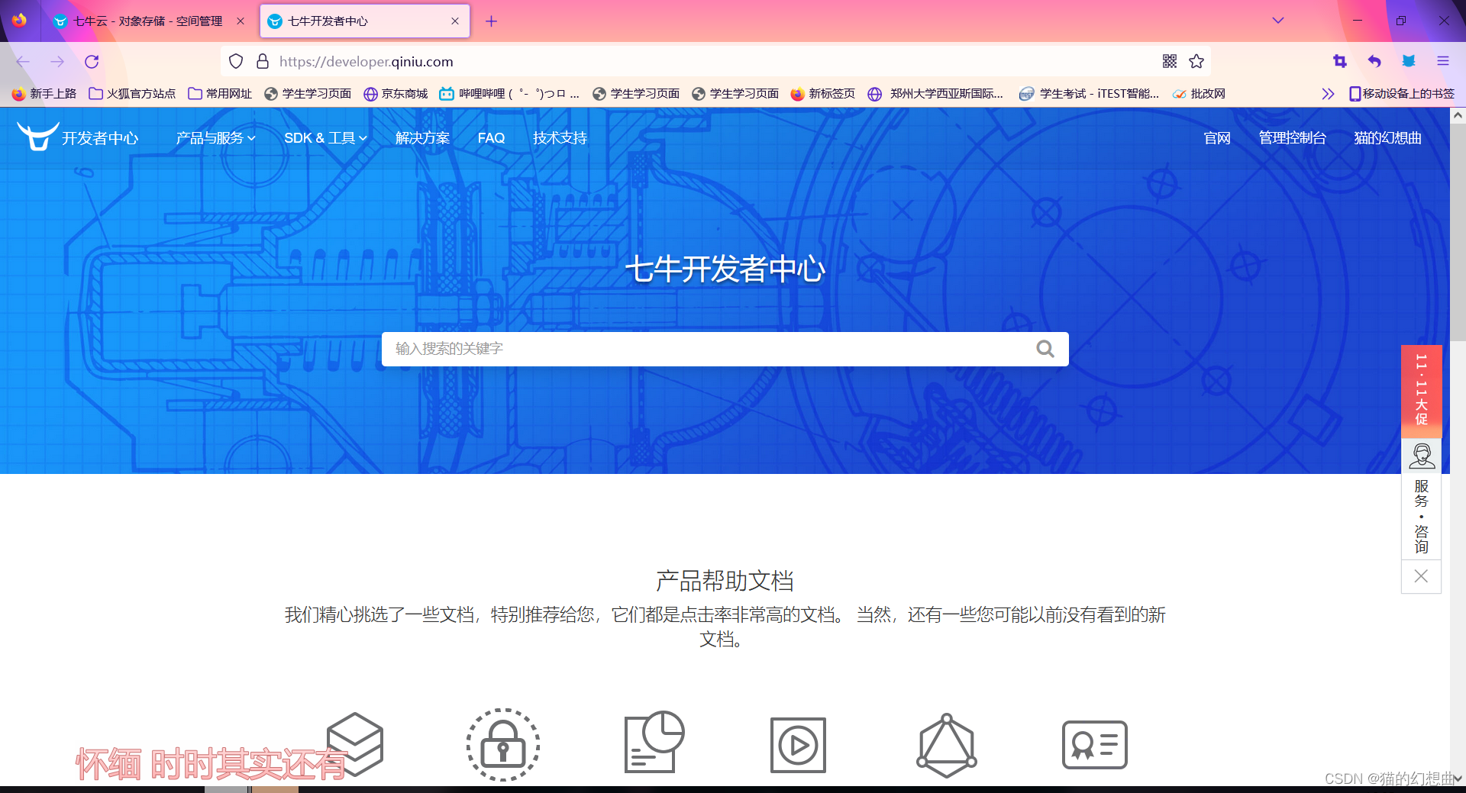Open the object storage box icon
The width and height of the screenshot is (1466, 793).
[x=355, y=744]
